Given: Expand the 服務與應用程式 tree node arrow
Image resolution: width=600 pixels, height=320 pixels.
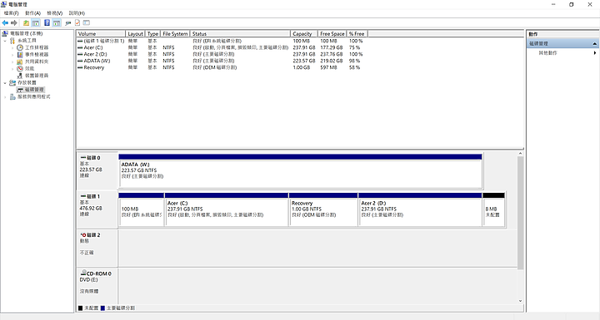Looking at the screenshot, I should tap(5, 97).
